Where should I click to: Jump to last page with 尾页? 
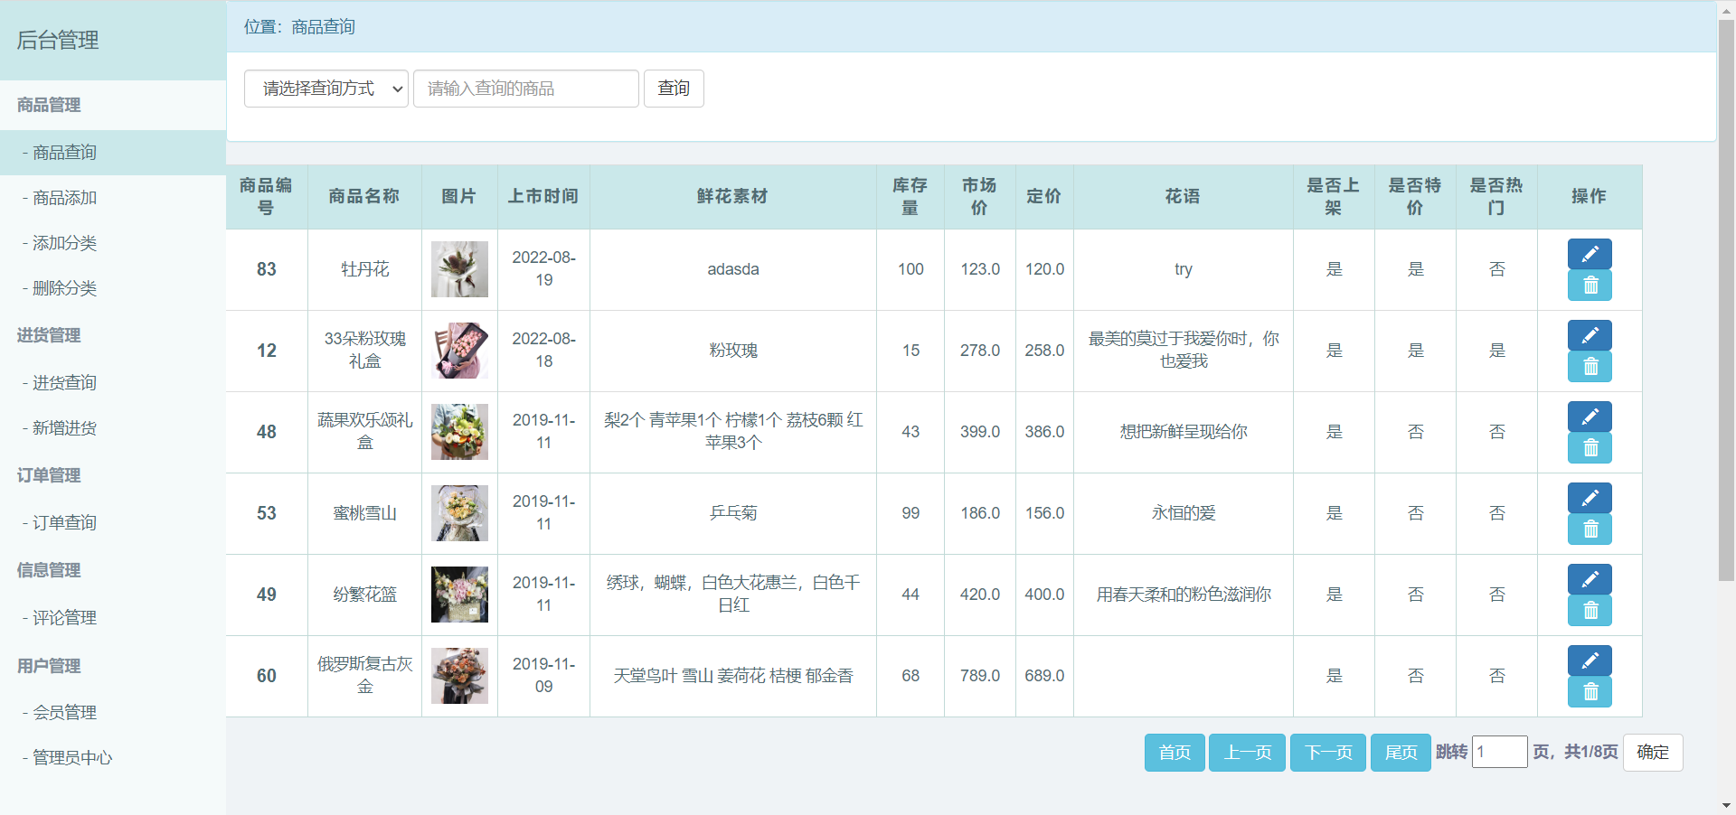(x=1401, y=753)
